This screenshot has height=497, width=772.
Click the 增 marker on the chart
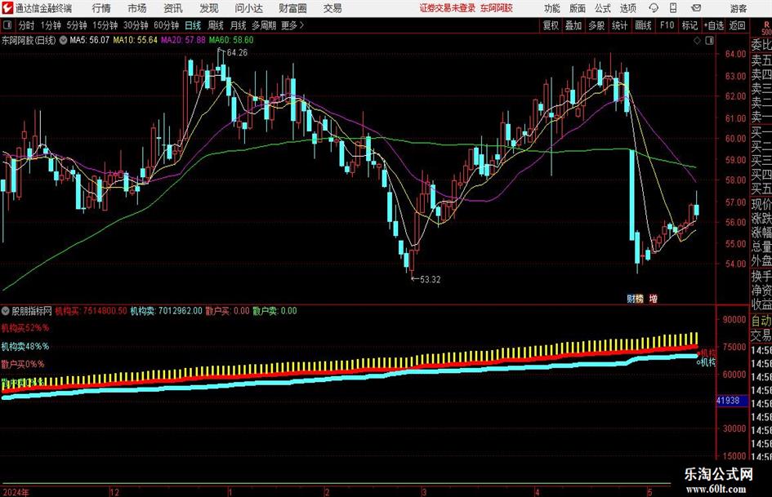(653, 298)
